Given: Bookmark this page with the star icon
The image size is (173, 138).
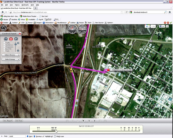Looking at the screenshot, I should click(122, 12).
